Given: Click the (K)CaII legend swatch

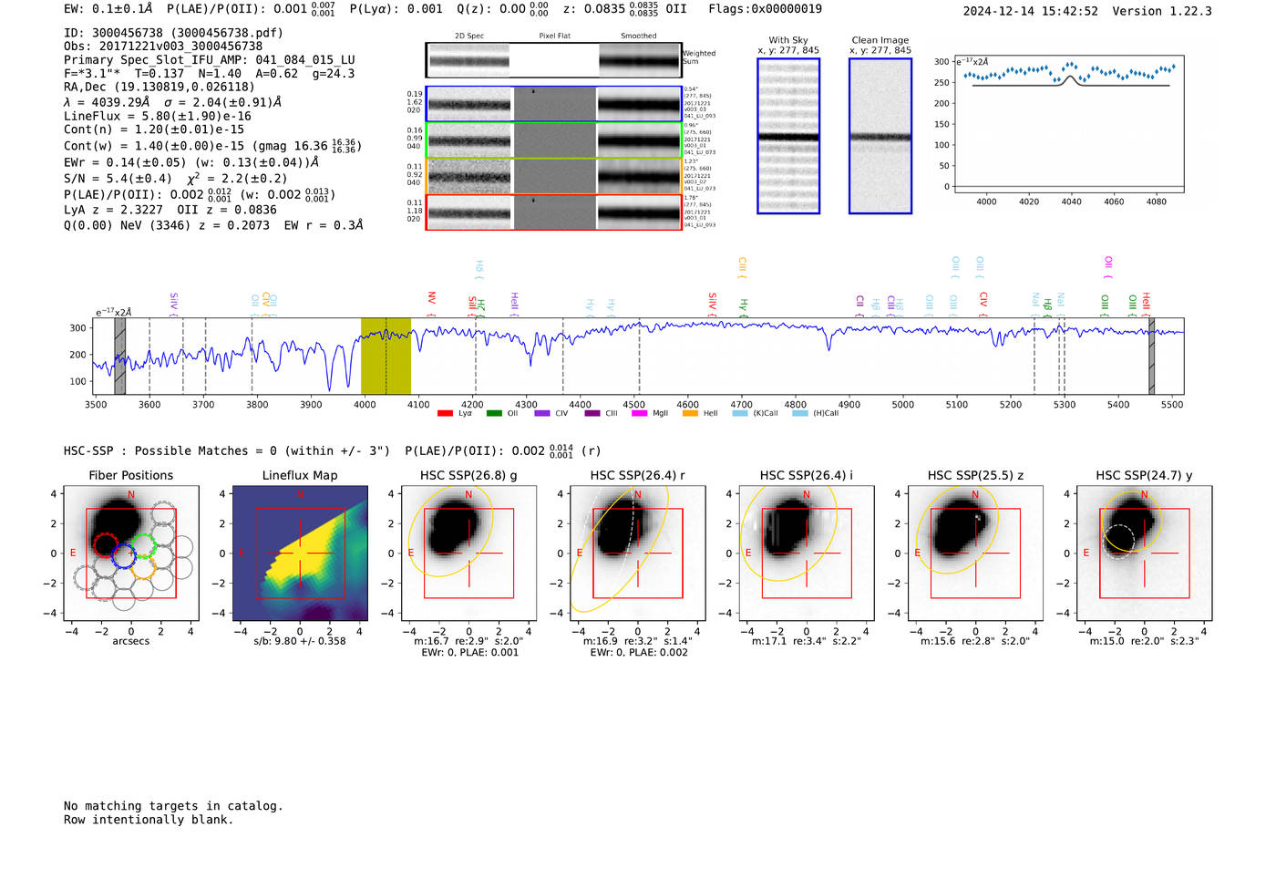Looking at the screenshot, I should [740, 413].
